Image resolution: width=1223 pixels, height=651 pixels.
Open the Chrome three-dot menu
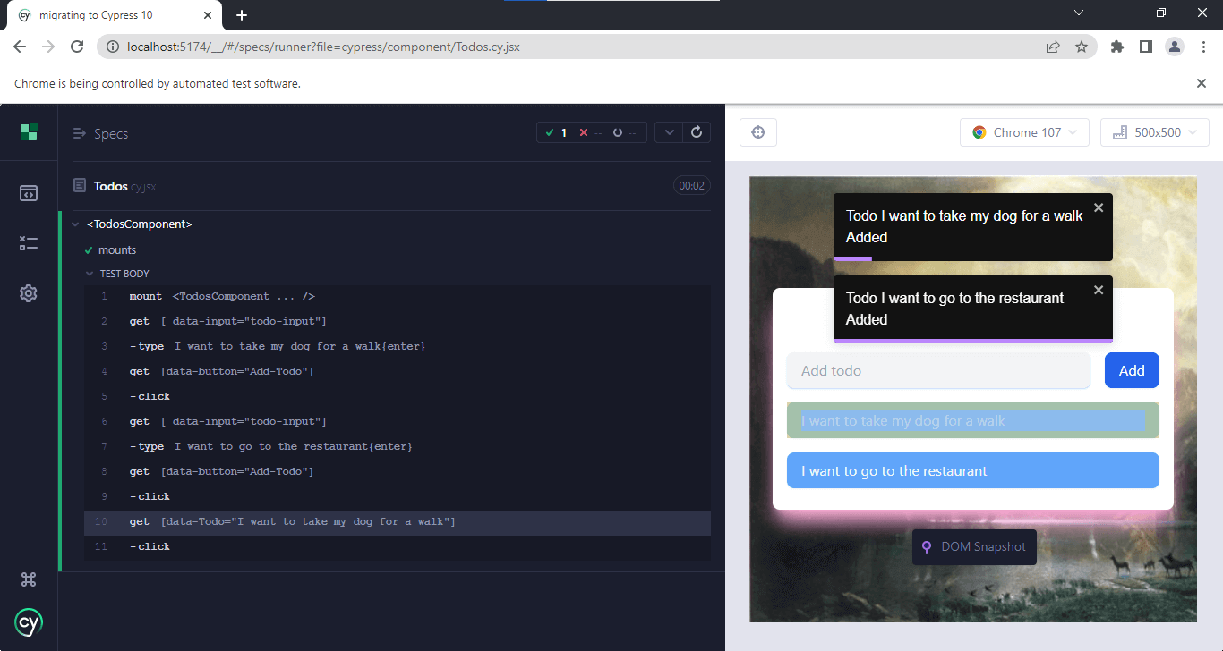(1204, 46)
